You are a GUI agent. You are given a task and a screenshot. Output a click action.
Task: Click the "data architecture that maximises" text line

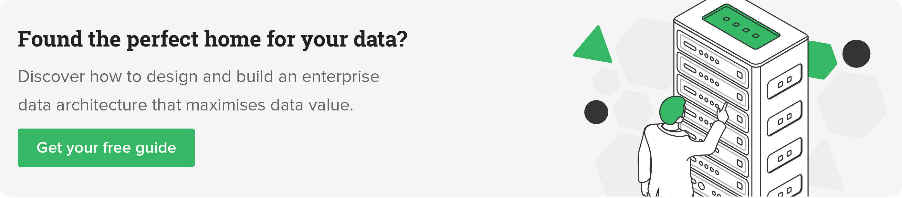(x=185, y=105)
